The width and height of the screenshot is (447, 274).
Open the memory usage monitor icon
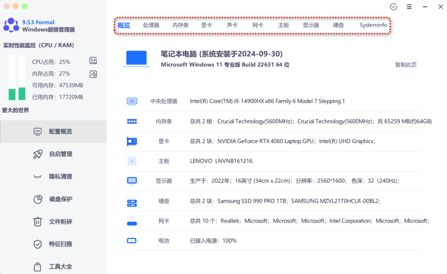coord(93,74)
